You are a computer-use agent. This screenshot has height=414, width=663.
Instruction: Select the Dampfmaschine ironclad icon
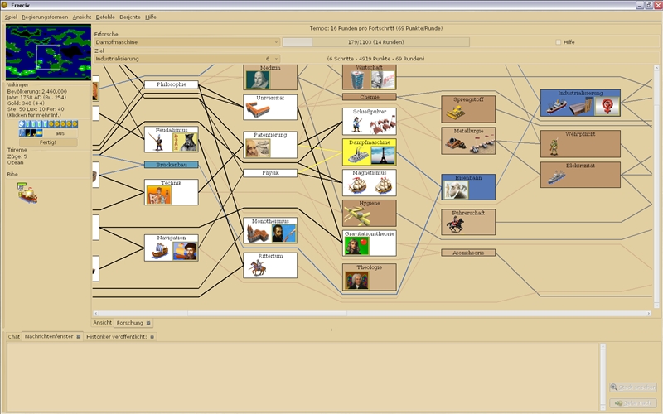(357, 155)
